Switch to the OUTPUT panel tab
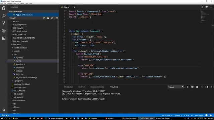Viewport: 214px width, 120px height. [82, 87]
